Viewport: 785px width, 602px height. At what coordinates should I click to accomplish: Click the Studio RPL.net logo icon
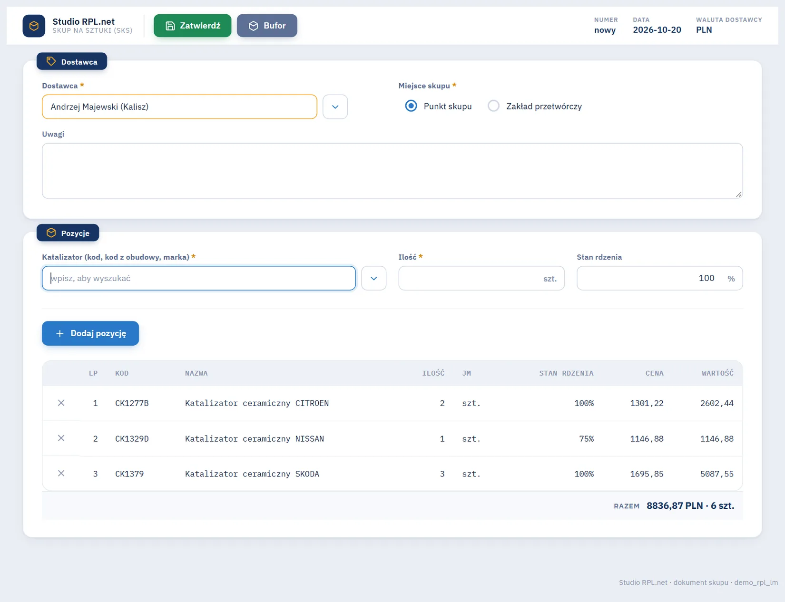(x=34, y=26)
